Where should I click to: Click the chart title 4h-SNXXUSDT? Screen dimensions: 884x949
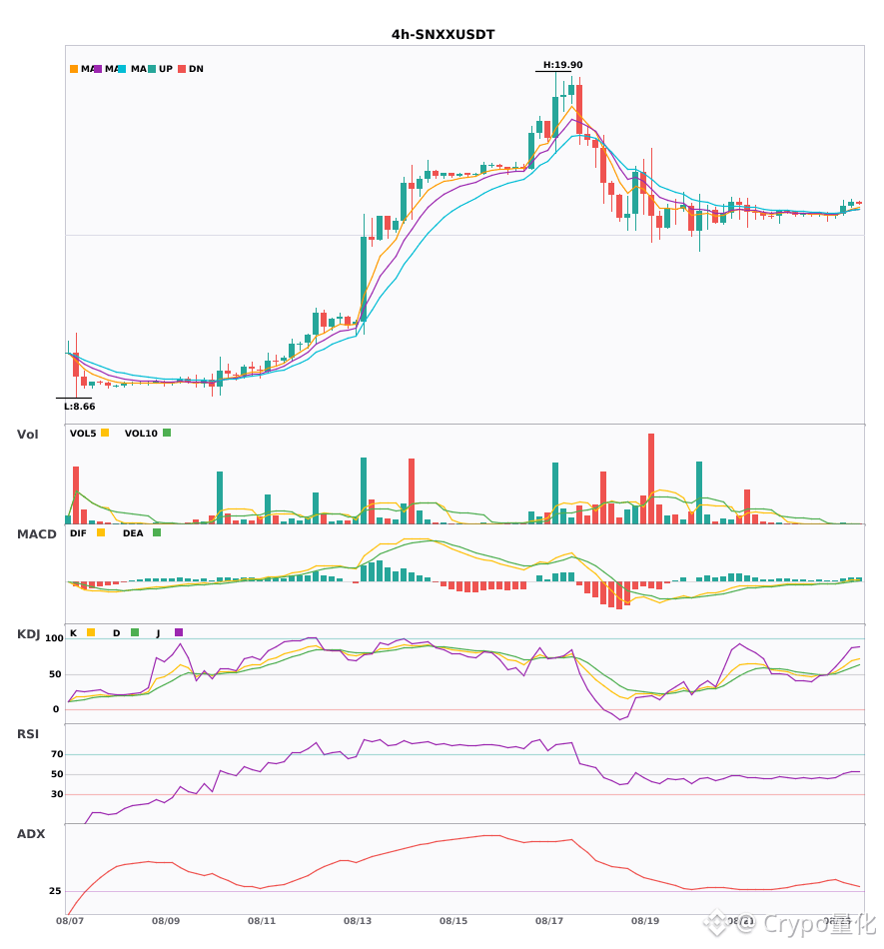pos(442,35)
